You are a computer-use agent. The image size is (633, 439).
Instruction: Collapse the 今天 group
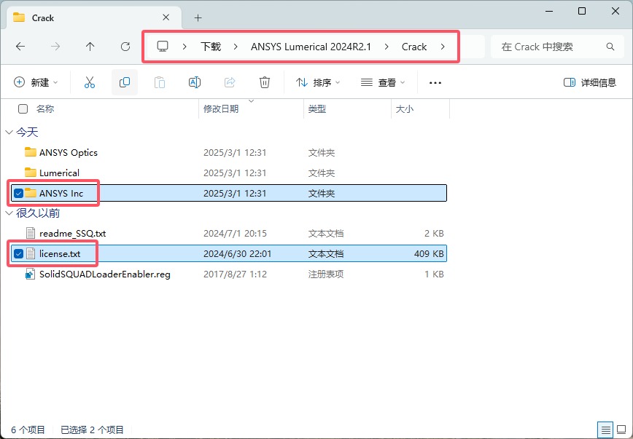[9, 133]
